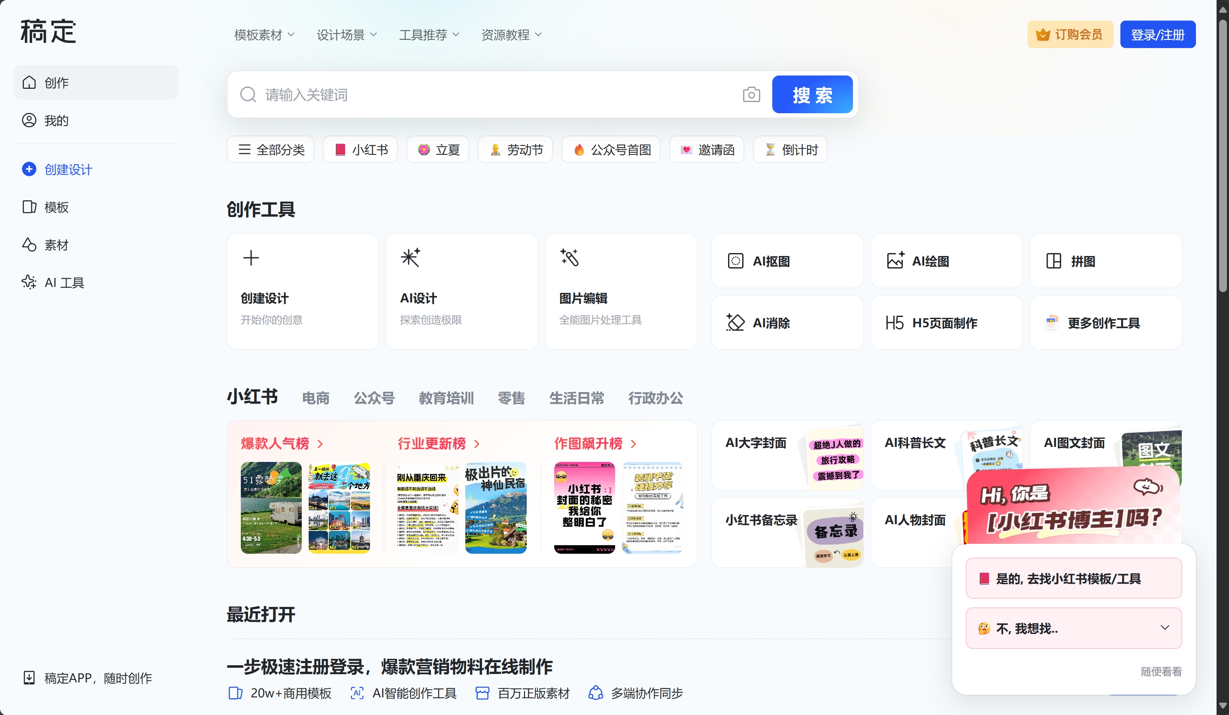Open 素材 in the left sidebar

point(96,244)
